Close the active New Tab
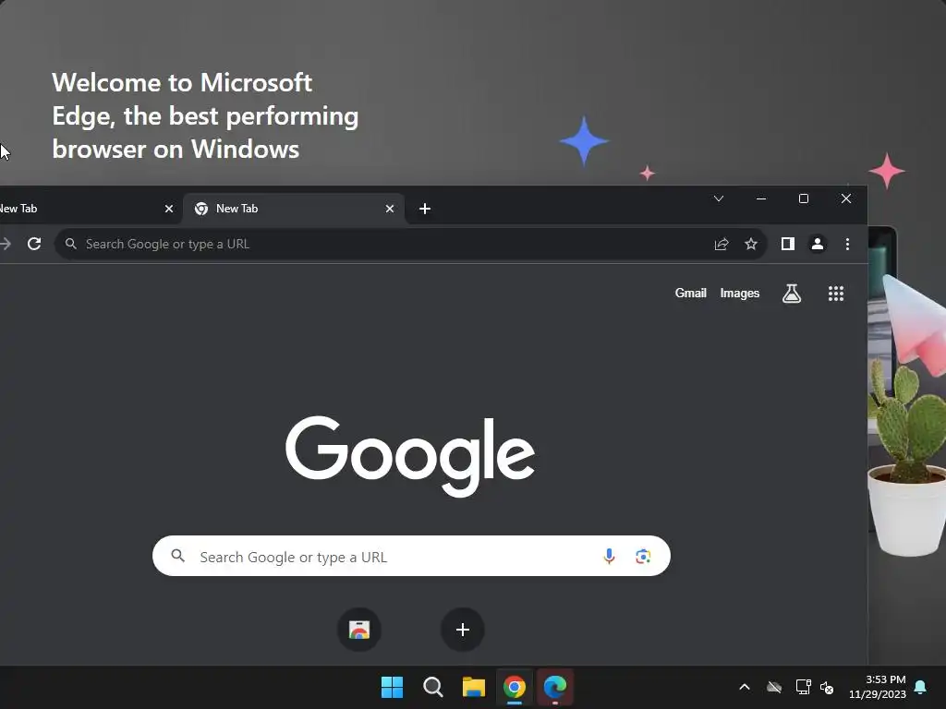This screenshot has width=946, height=709. (390, 209)
